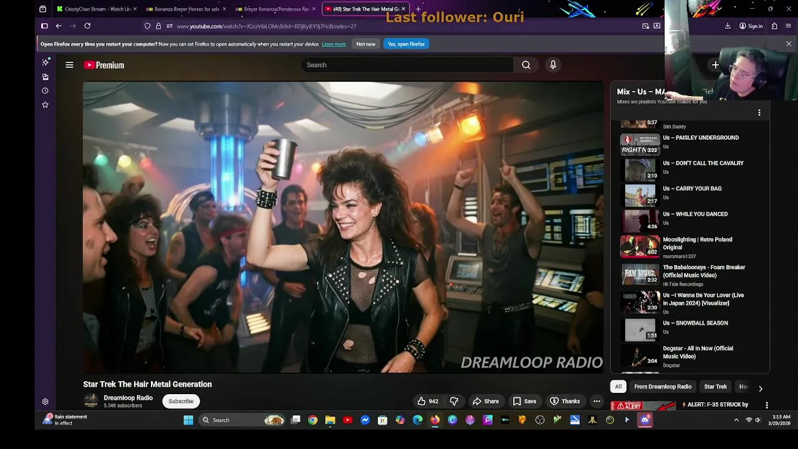Go to YouTube Premium home logo
This screenshot has height=449, width=798.
tap(104, 65)
